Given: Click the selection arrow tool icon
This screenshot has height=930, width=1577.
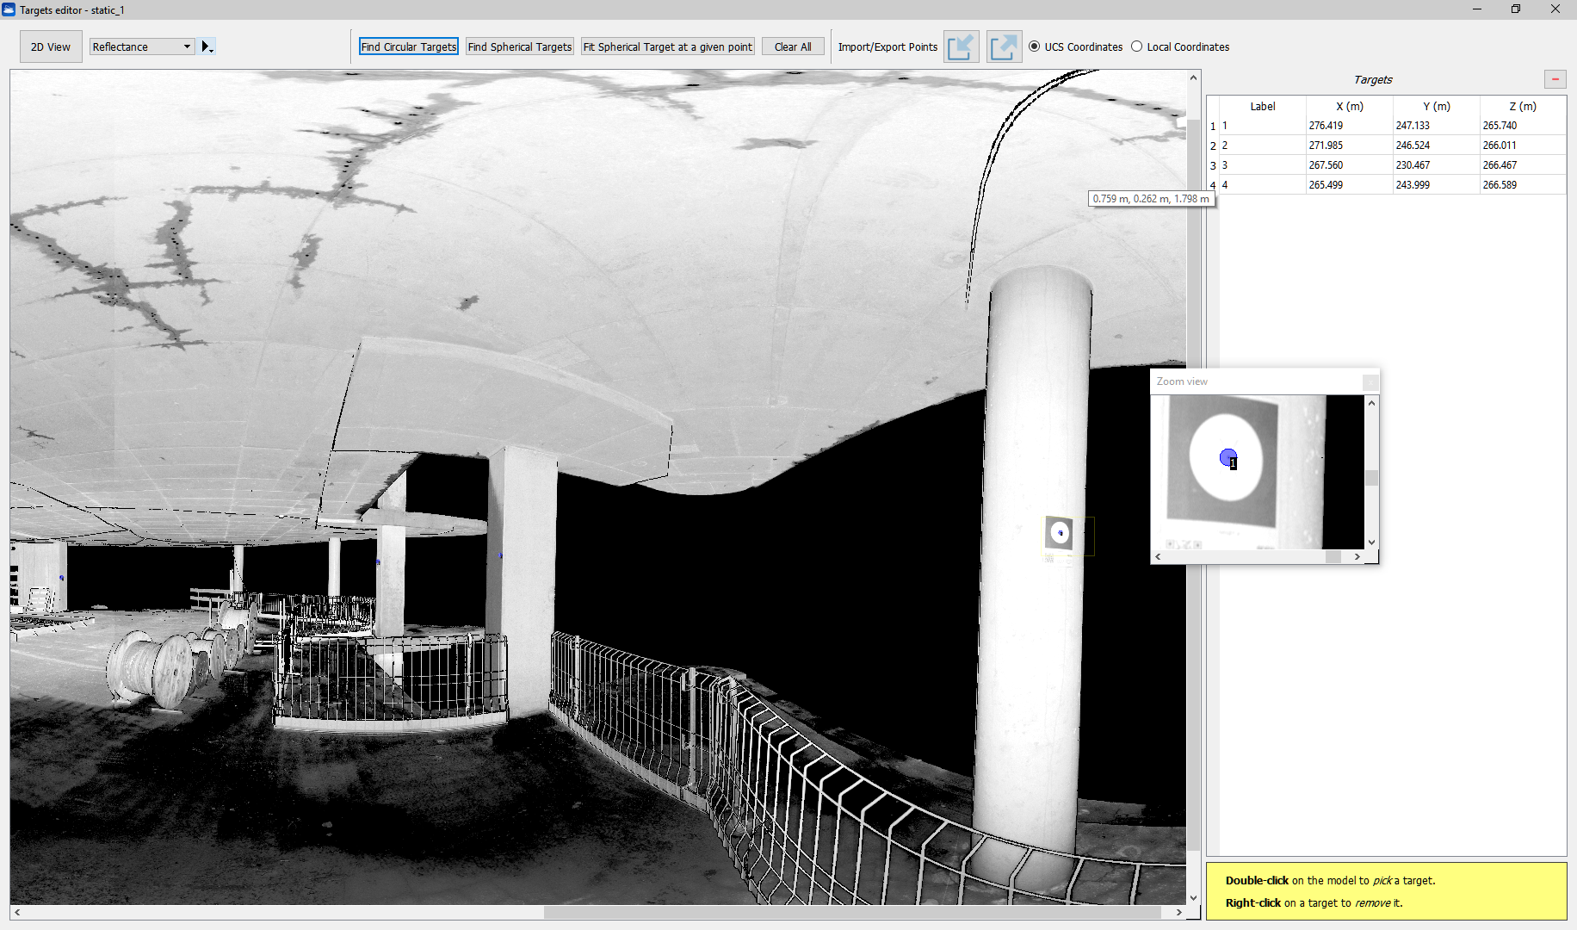Looking at the screenshot, I should [207, 46].
